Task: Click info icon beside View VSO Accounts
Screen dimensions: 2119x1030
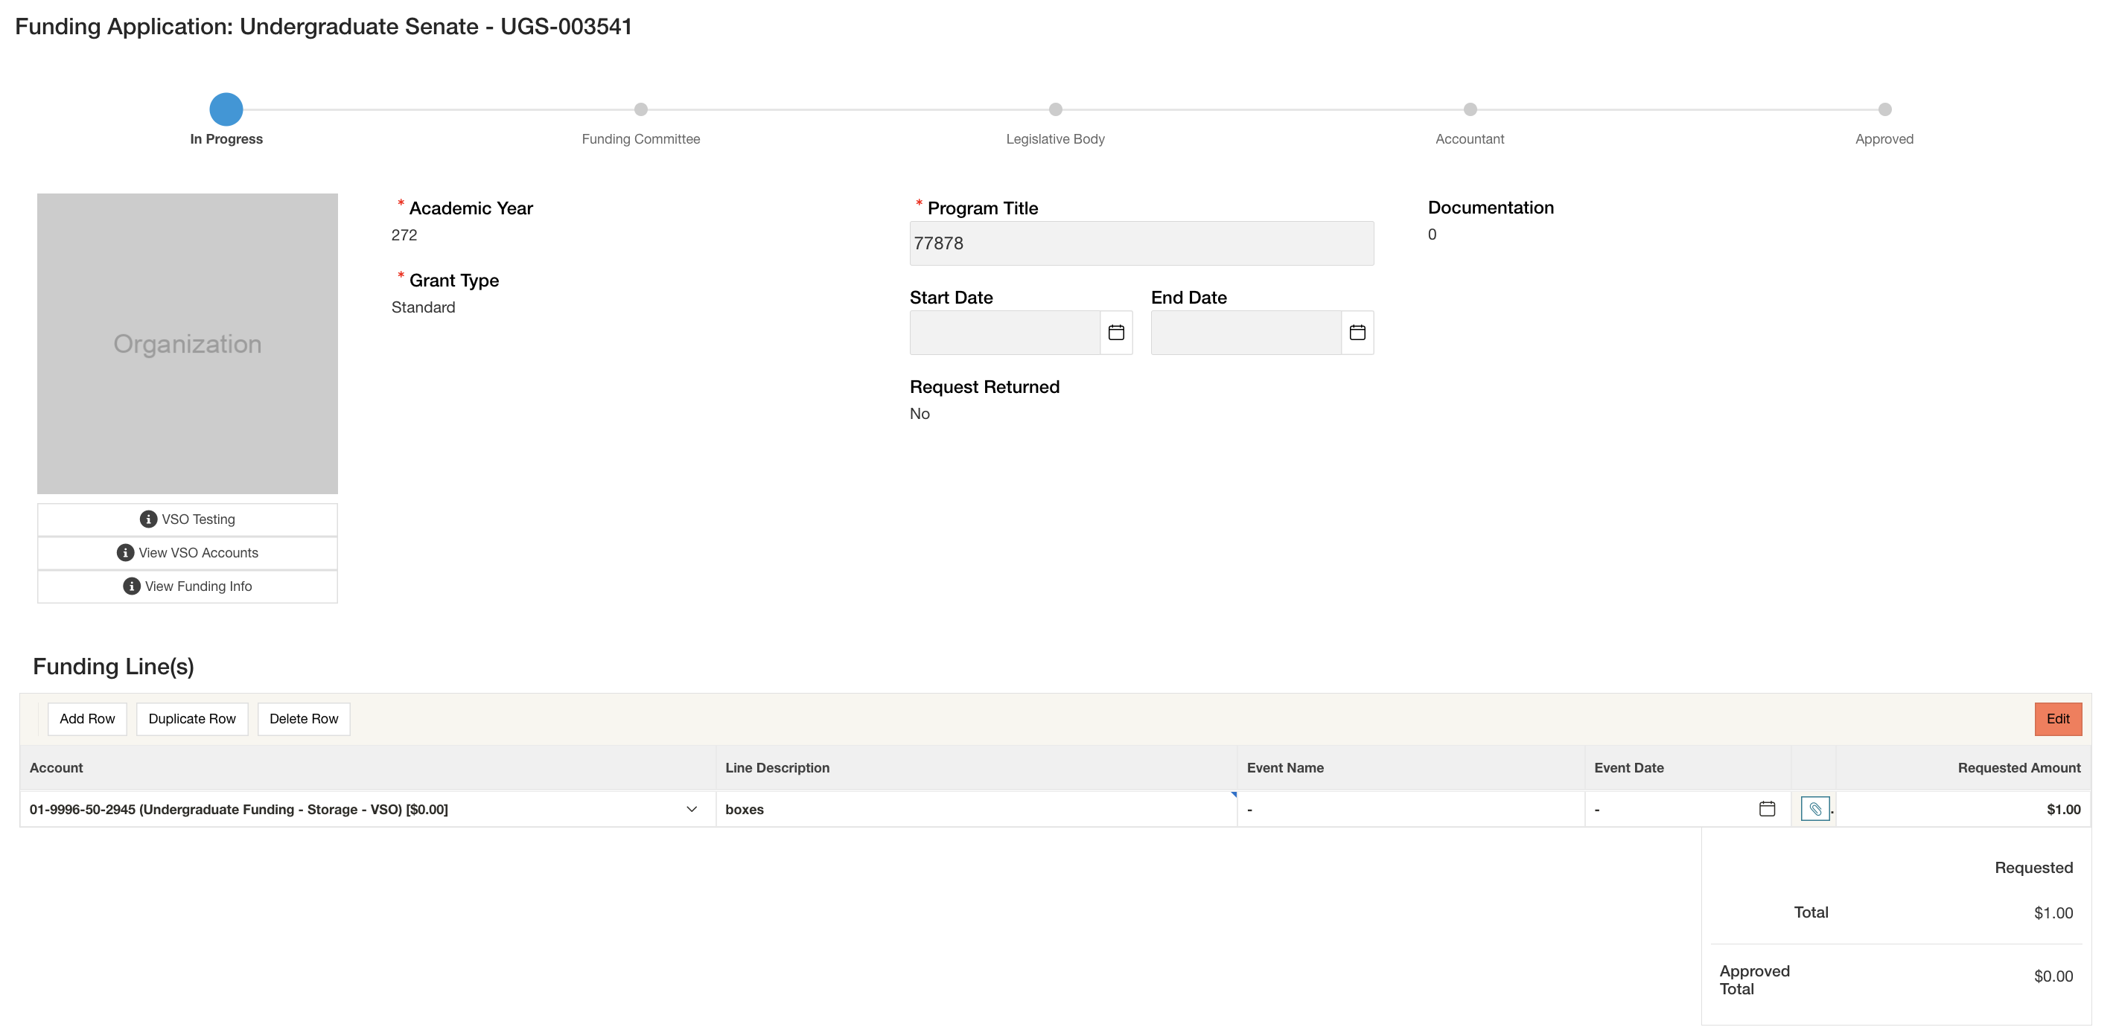Action: click(x=125, y=553)
